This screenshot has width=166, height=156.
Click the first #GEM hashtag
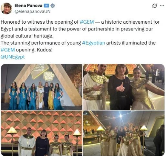tap(87, 22)
